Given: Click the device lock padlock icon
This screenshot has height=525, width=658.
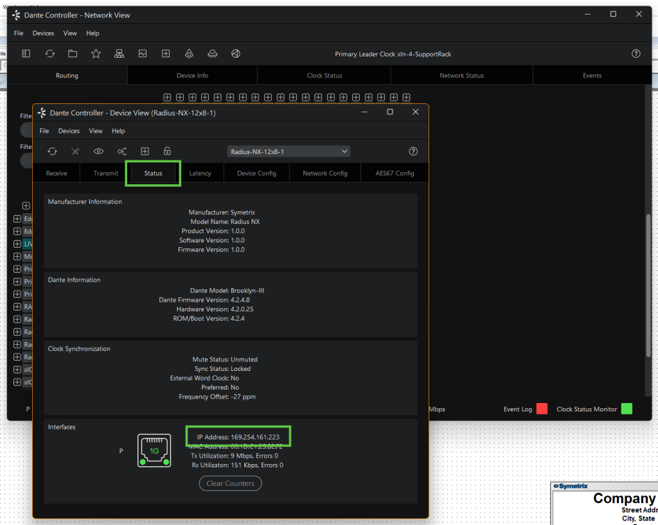Looking at the screenshot, I should point(167,151).
